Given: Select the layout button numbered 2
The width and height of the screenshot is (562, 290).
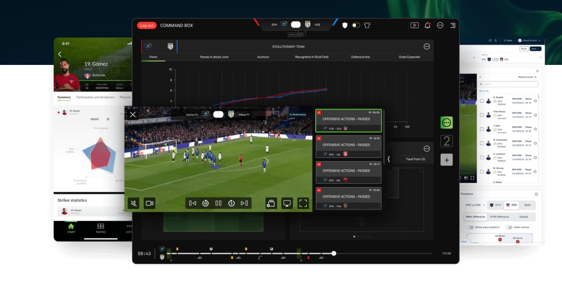Looking at the screenshot, I should point(447,141).
